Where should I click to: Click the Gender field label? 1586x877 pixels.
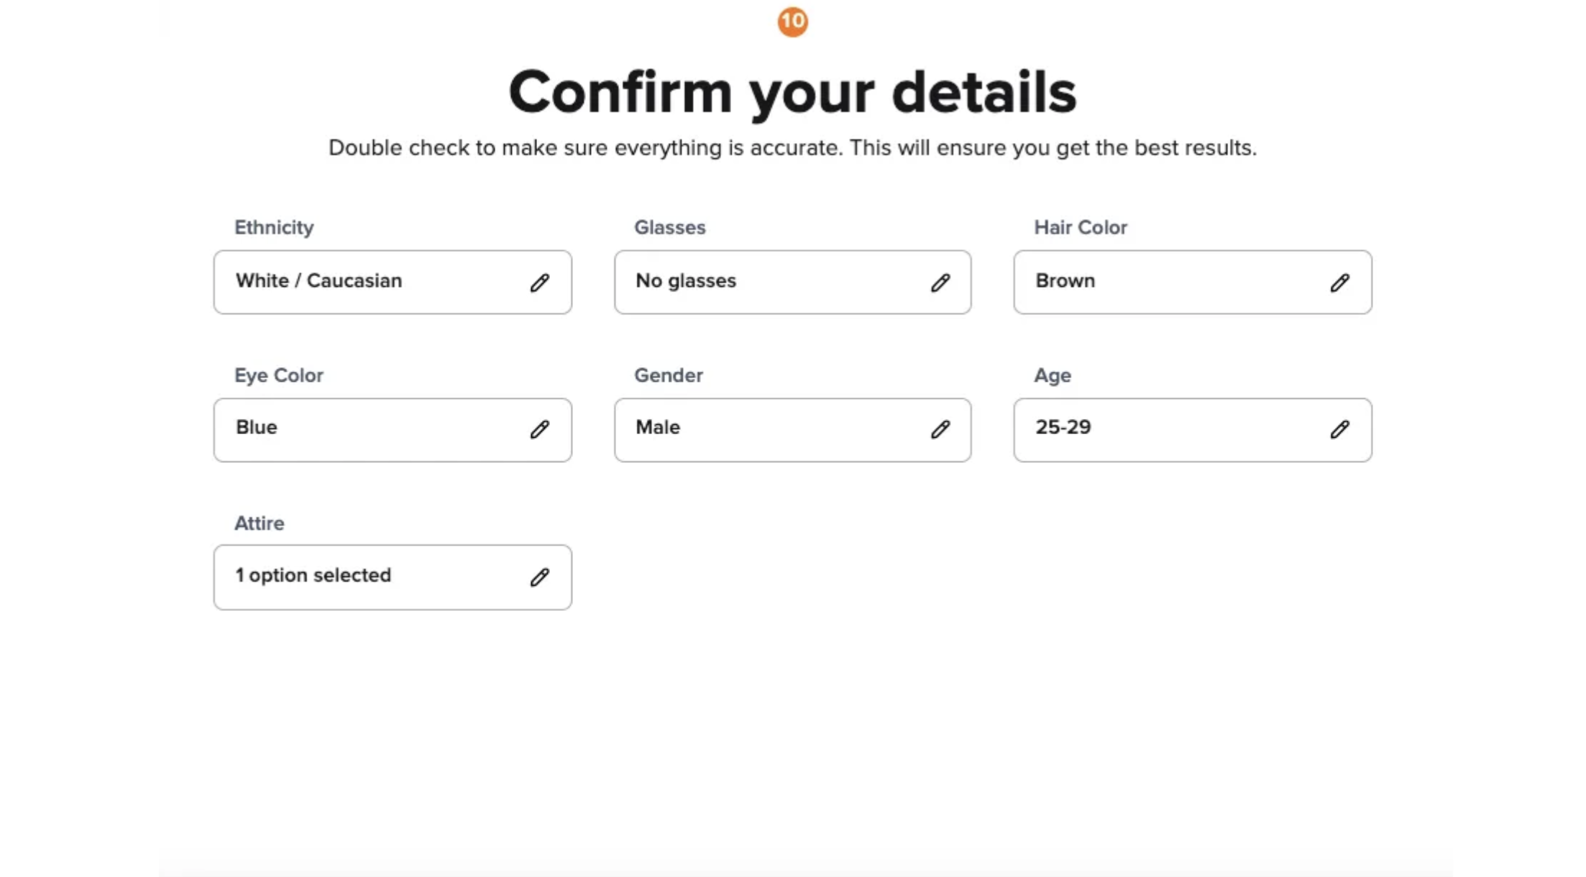click(668, 375)
